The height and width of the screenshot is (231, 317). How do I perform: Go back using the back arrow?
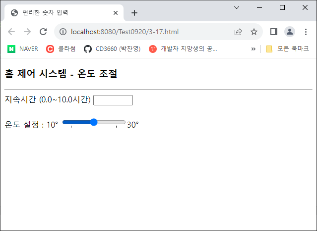coord(11,32)
